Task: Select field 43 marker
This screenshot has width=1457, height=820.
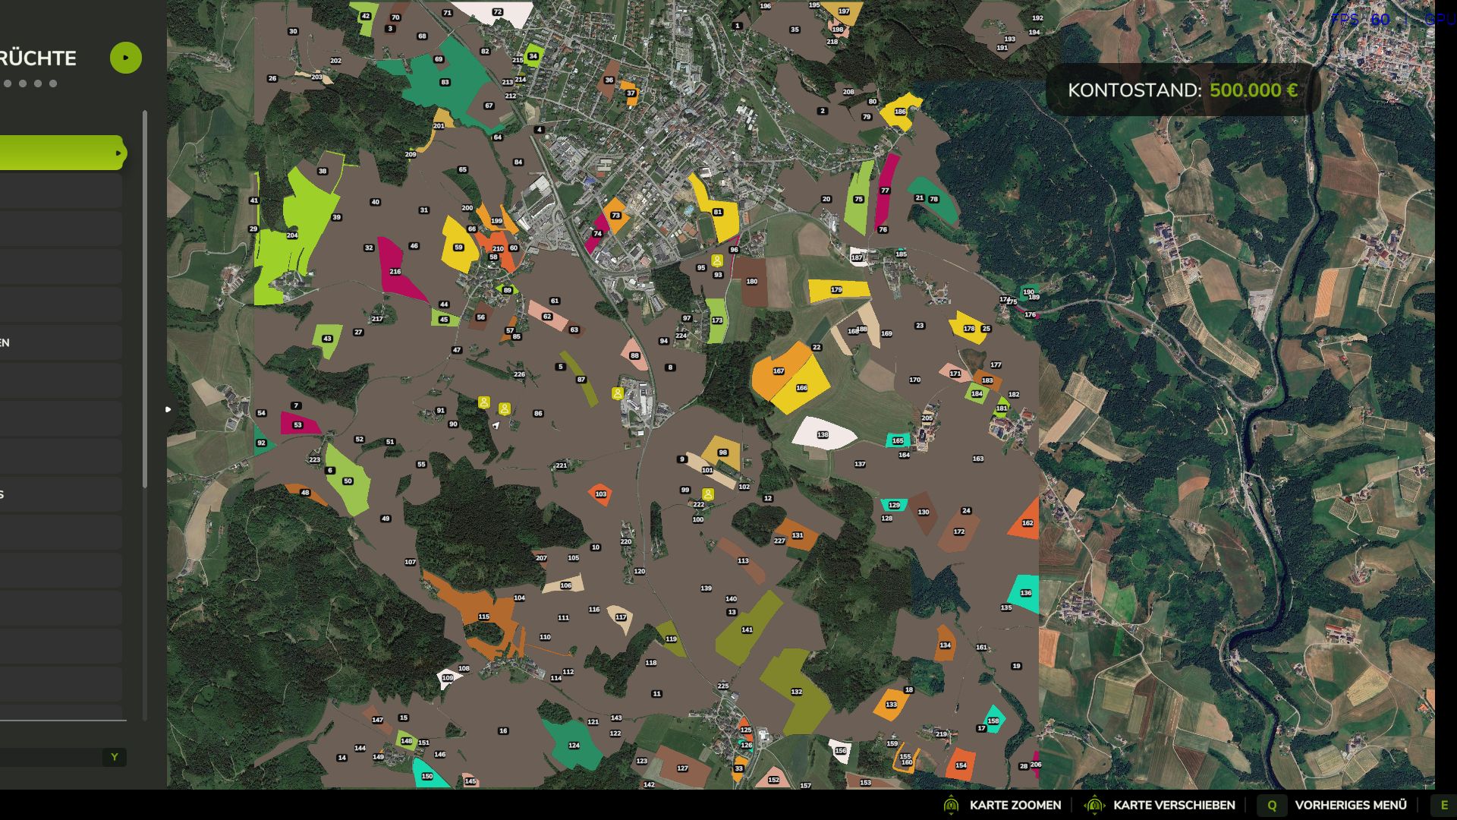Action: point(327,339)
